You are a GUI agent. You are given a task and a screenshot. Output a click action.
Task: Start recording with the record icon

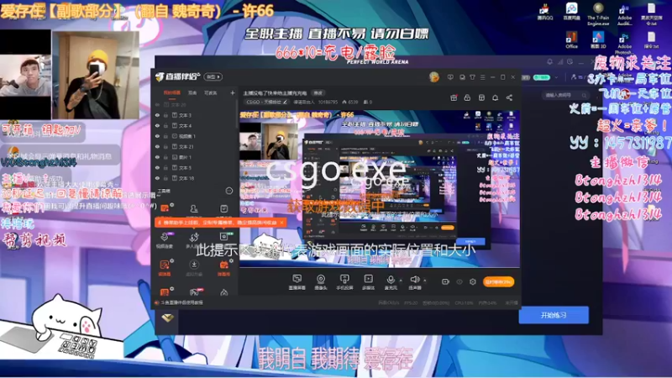pos(445,281)
